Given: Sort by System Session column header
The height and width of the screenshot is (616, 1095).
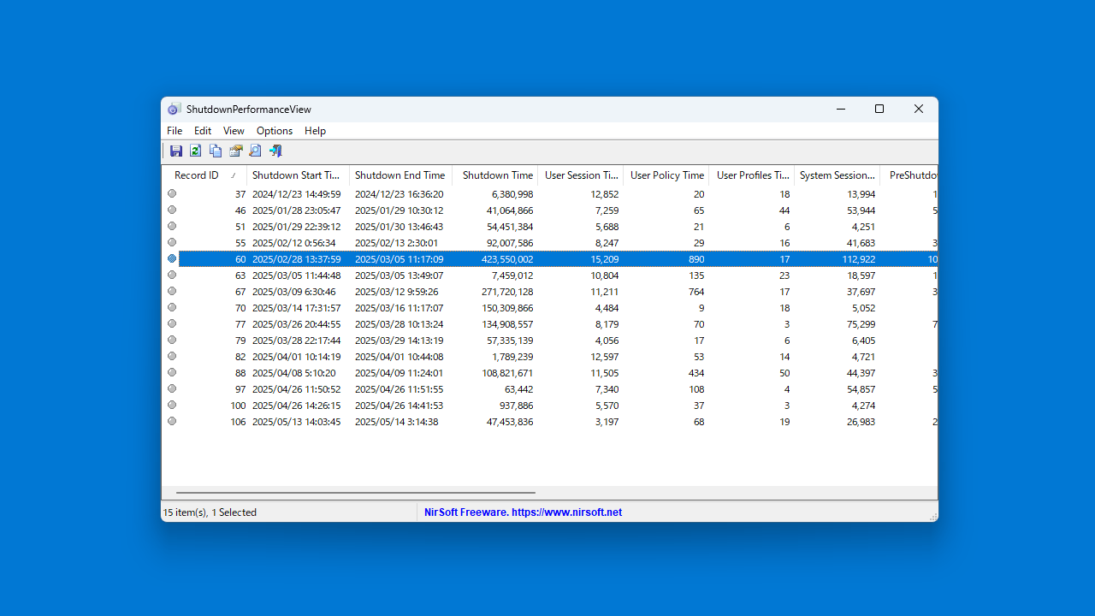Looking at the screenshot, I should [x=838, y=175].
